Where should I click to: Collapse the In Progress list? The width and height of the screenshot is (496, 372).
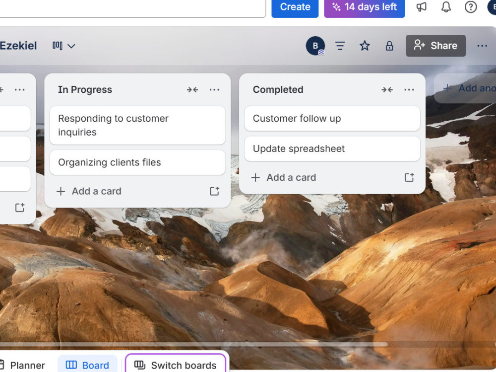[x=192, y=90]
